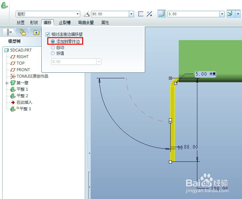Open the 弯曲余量 tab
The width and height of the screenshot is (242, 199).
pyautogui.click(x=86, y=23)
